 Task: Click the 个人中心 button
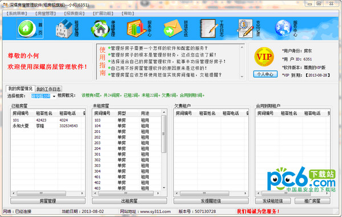click(x=265, y=74)
